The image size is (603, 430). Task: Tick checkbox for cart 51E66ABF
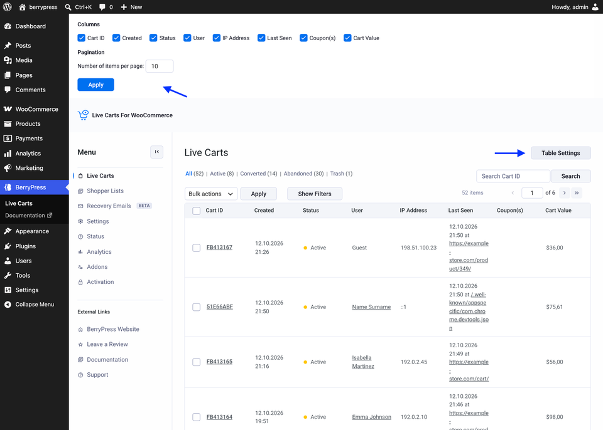pos(196,307)
